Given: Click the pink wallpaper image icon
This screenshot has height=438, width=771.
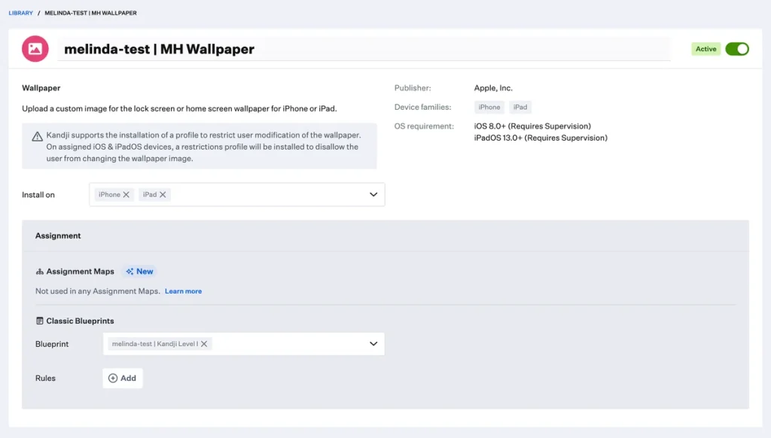Looking at the screenshot, I should [x=35, y=49].
